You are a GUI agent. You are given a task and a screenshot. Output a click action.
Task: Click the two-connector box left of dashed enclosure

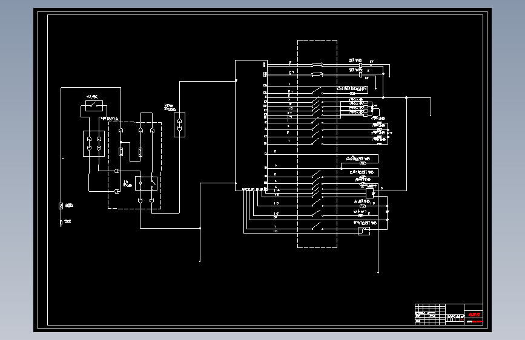point(94,143)
